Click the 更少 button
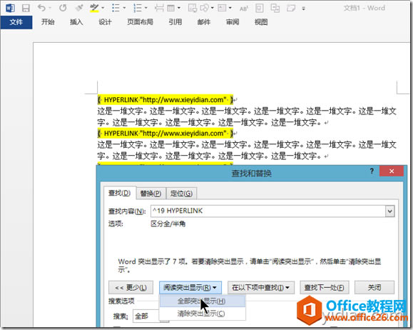Viewport: 413px width, 330px height. click(131, 287)
